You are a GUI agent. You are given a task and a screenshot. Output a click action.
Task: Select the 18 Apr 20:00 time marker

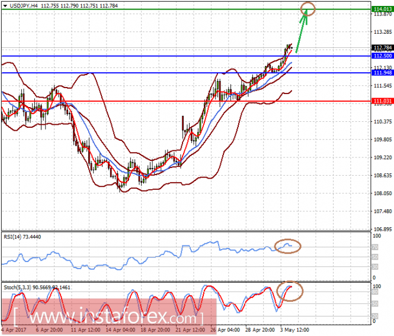(155, 329)
